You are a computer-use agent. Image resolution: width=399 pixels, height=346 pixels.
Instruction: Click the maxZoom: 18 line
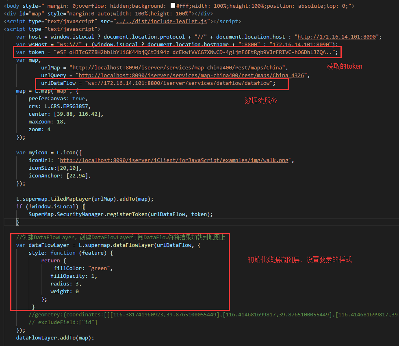[47, 122]
